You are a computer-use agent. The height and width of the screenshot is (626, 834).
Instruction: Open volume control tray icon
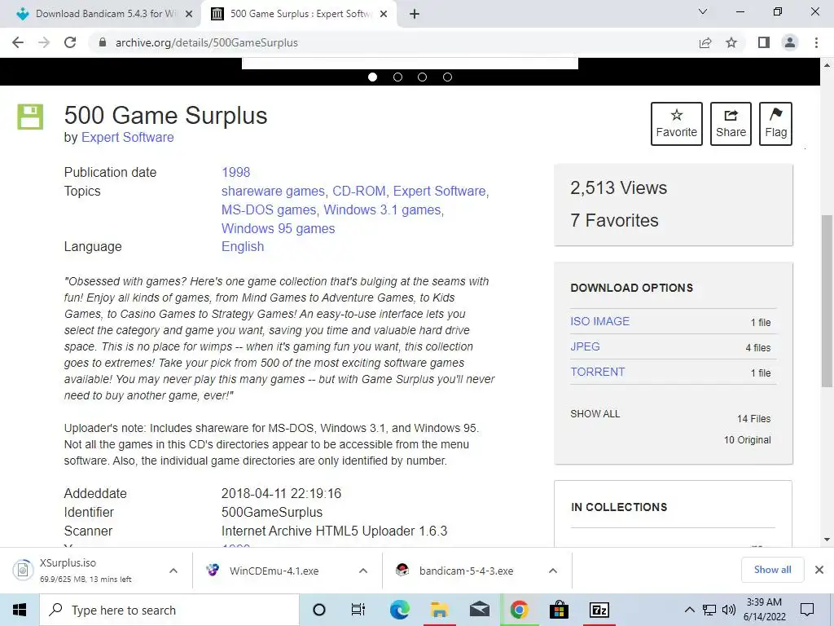click(x=729, y=610)
